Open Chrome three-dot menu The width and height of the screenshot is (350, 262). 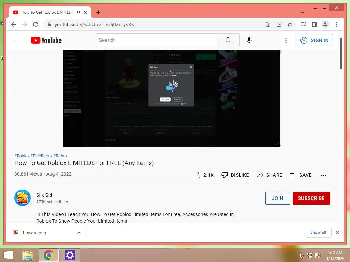click(x=336, y=24)
